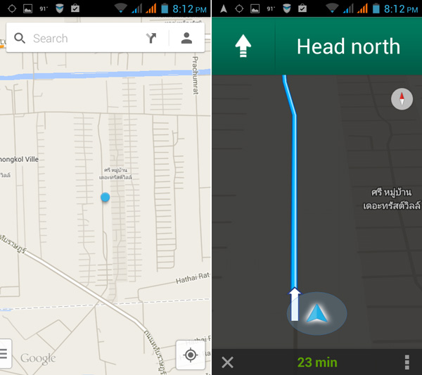Tap the blue navigation arrow marker

(317, 313)
